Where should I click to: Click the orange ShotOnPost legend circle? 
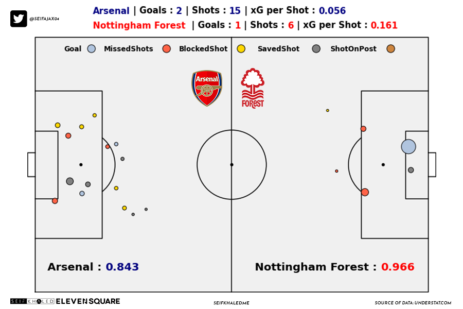[390, 49]
